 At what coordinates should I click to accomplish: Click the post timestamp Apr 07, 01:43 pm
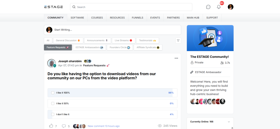(x=69, y=65)
